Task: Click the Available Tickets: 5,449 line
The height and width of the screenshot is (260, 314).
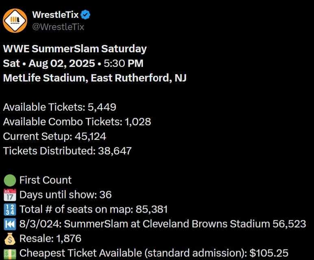Action: 60,107
